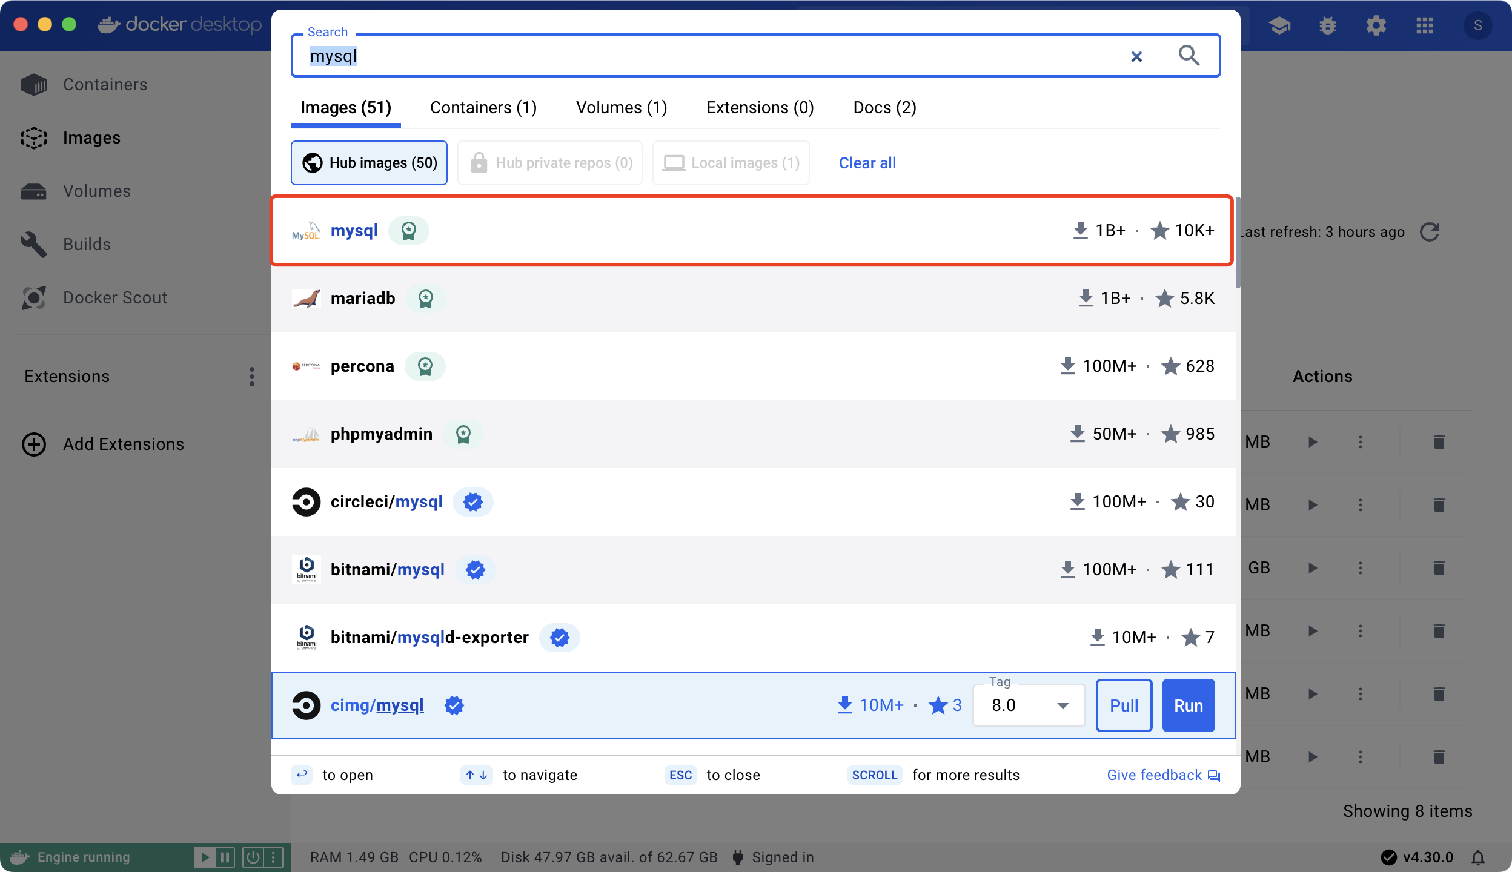1512x872 pixels.
Task: Open the Learning center graduation cap icon
Action: (1279, 25)
